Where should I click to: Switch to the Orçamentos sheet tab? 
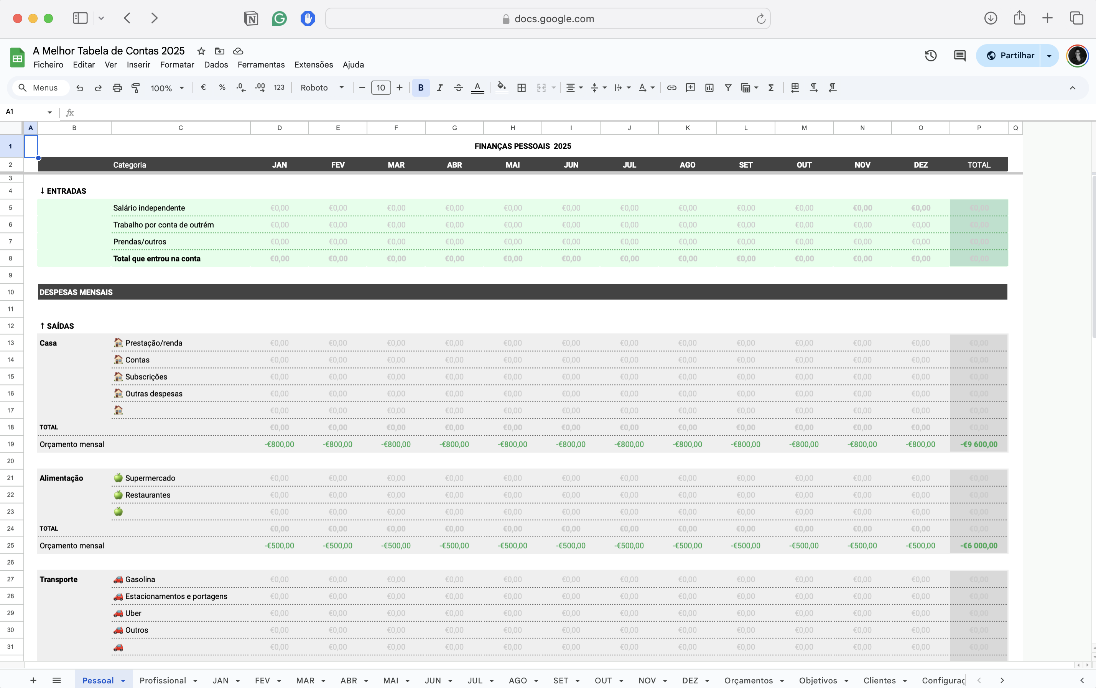click(x=749, y=680)
